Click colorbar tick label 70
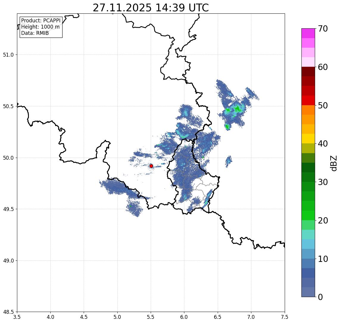This screenshot has width=341, height=323. [323, 29]
